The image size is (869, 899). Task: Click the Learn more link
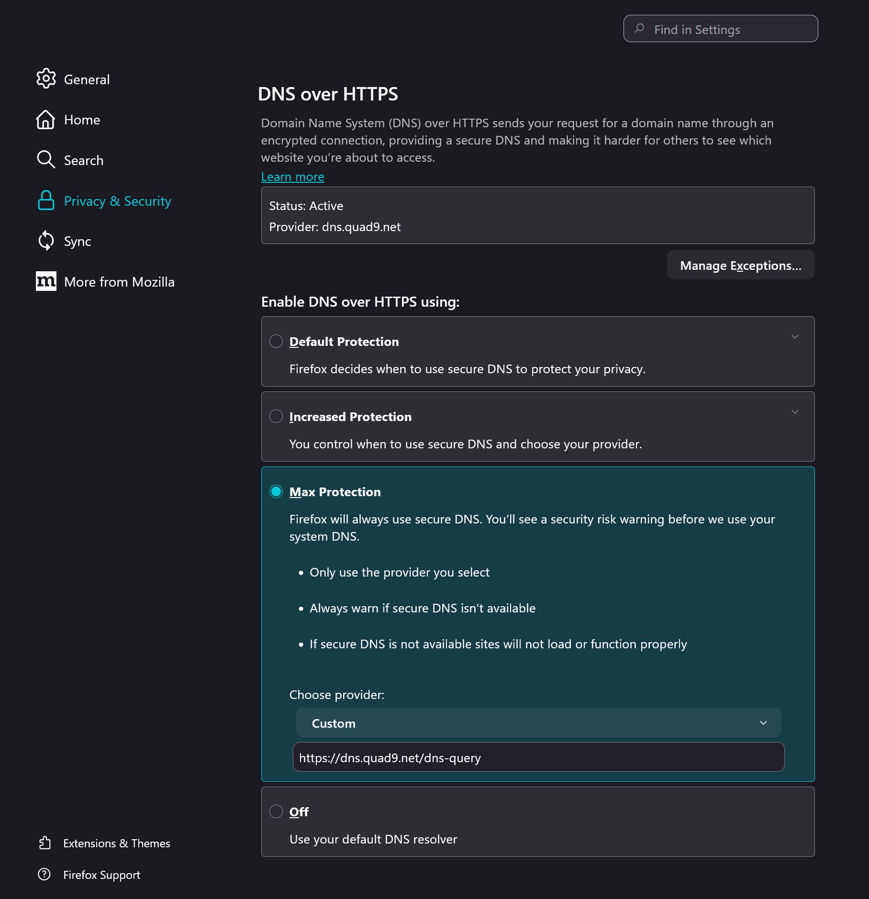[292, 177]
